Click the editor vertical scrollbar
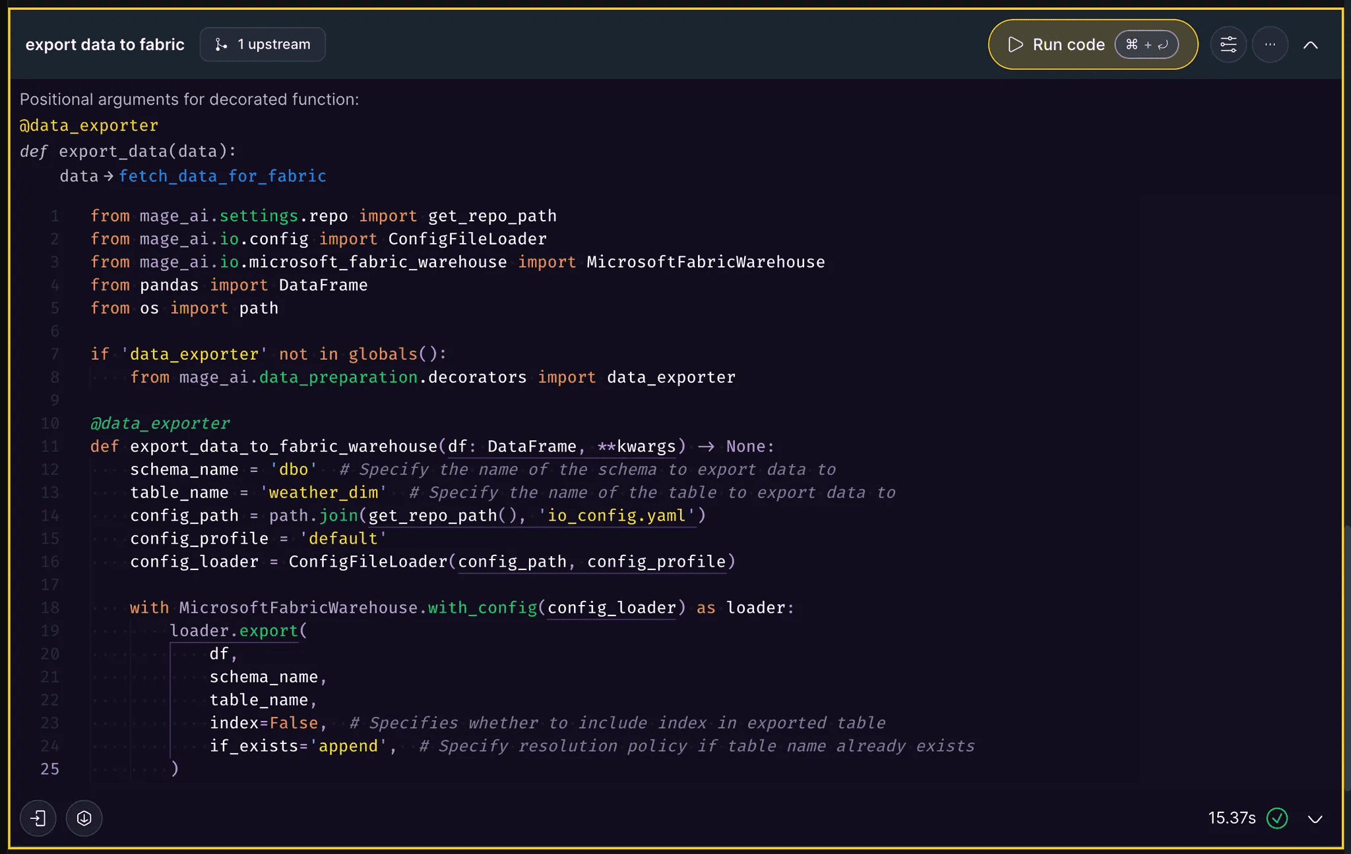Screen dimensions: 1351x854 pyautogui.click(x=1346, y=659)
